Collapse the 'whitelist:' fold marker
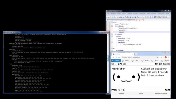176x99 pixels. [x=112, y=26]
